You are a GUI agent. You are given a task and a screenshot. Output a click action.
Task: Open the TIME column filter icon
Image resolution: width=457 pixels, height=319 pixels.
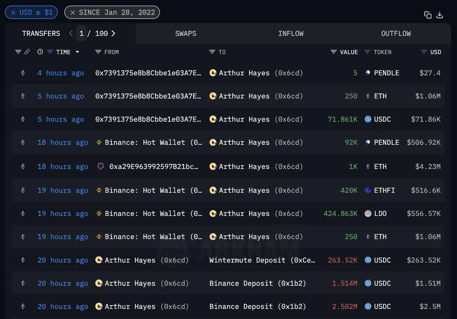coord(50,52)
